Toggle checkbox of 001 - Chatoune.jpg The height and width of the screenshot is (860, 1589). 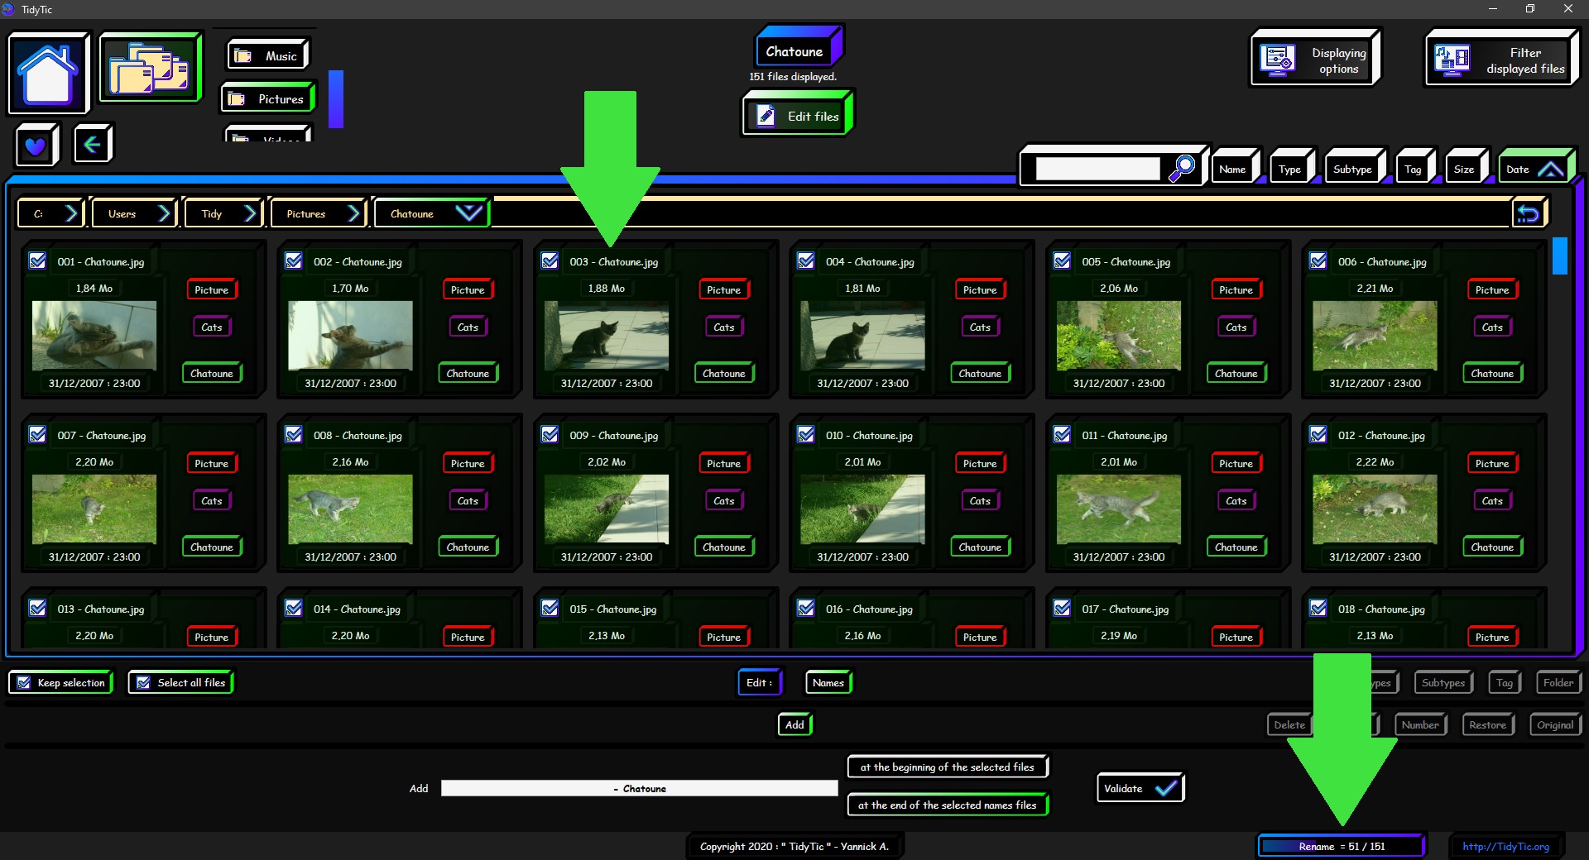pos(37,260)
